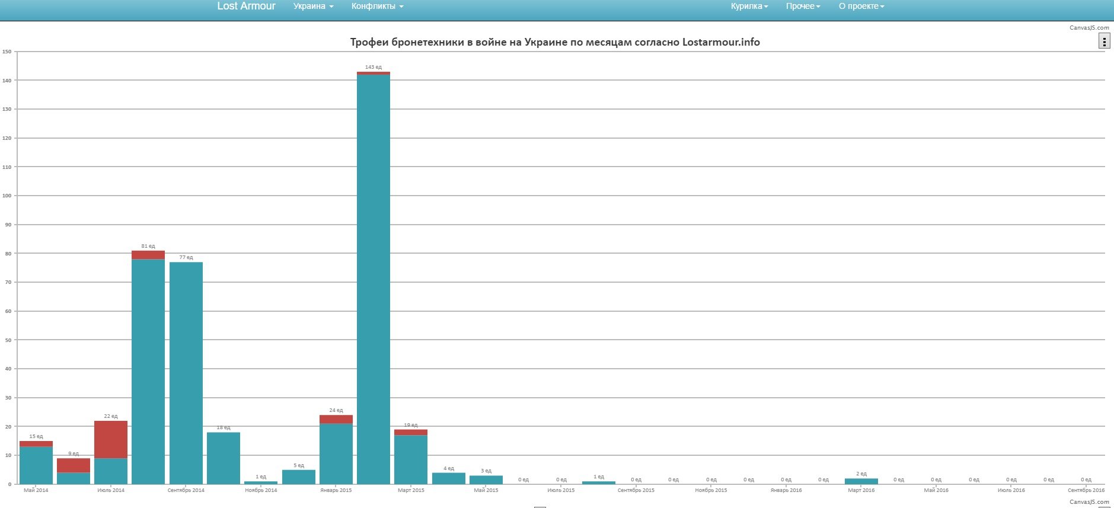The height and width of the screenshot is (508, 1114).
Task: Click the 100 value on the Y axis
Action: (x=7, y=196)
